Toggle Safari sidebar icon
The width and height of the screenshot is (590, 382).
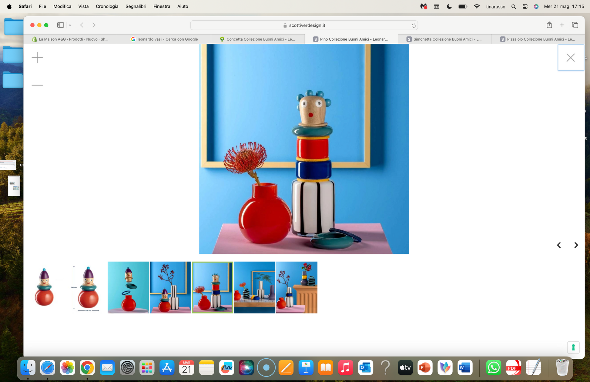[x=61, y=25]
